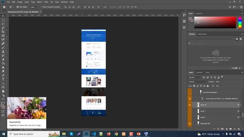Hide the text layer's eye icon

click(190, 99)
